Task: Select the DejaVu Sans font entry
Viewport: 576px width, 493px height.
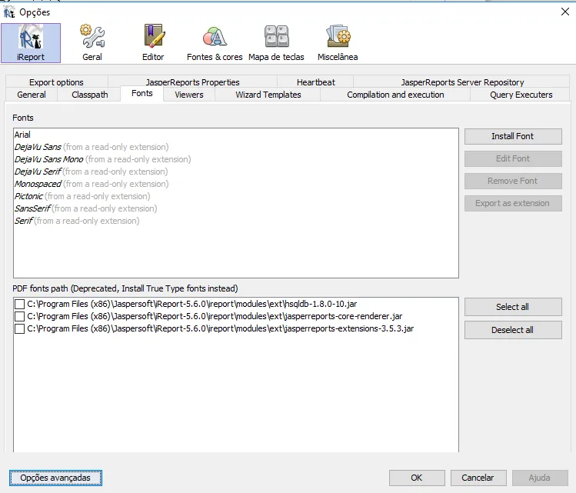Action: (x=236, y=147)
